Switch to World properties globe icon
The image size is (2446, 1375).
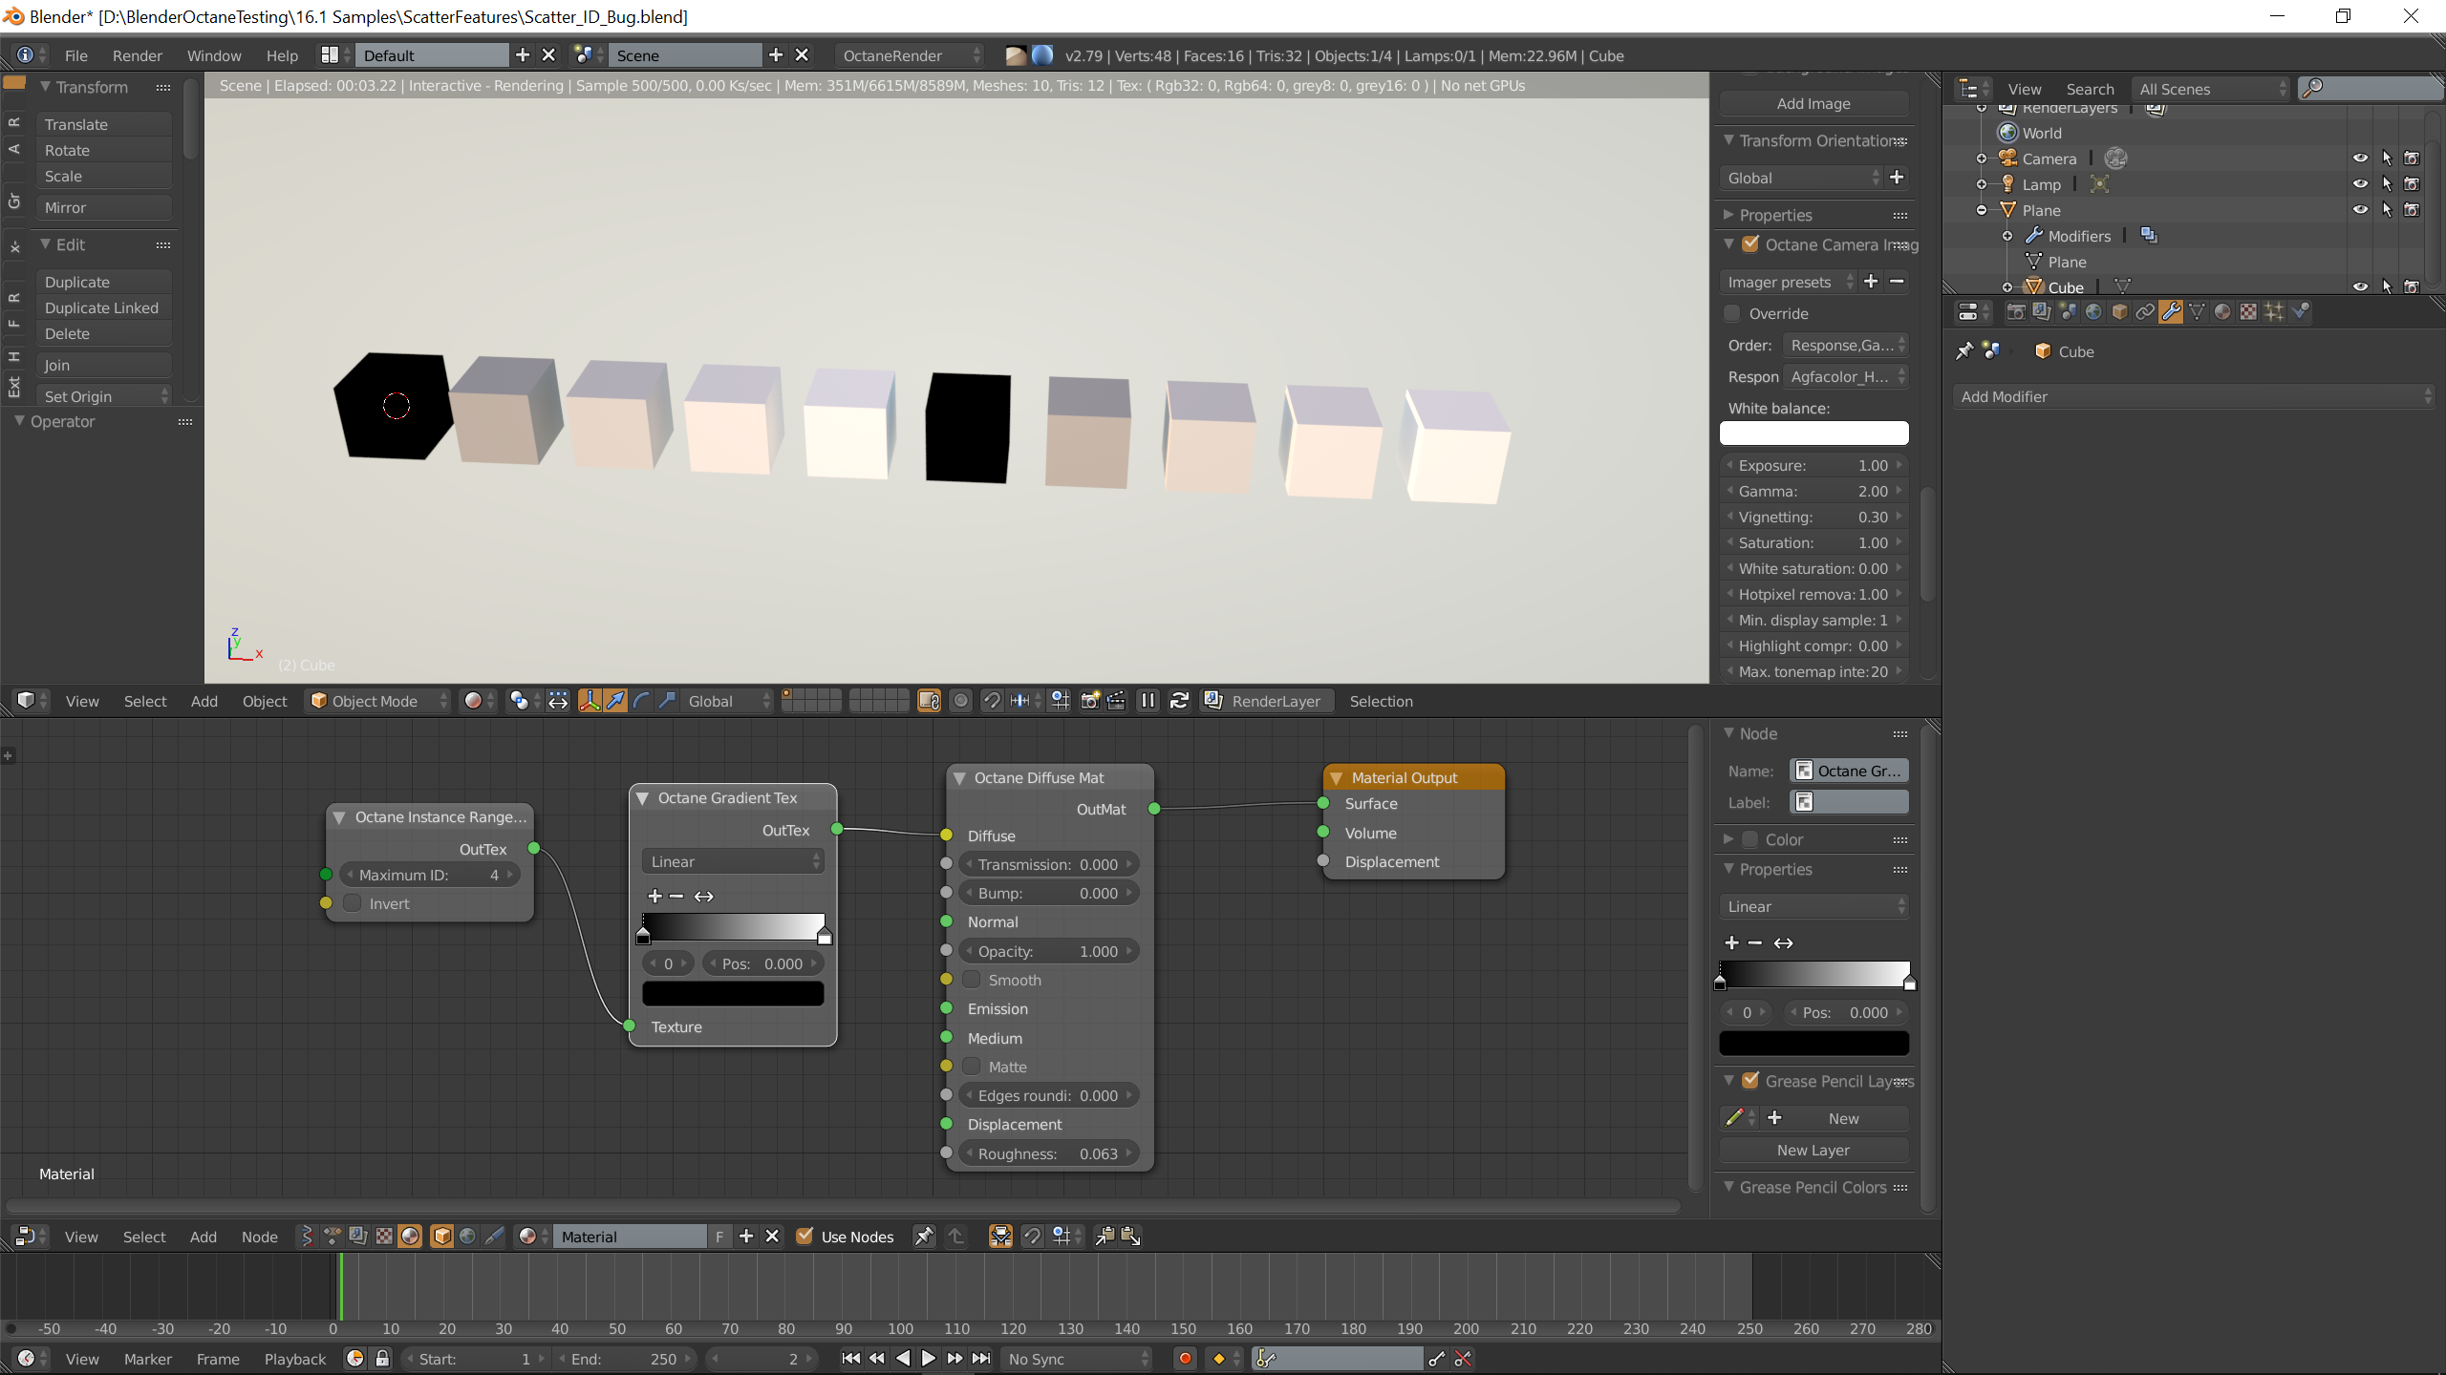(2093, 311)
